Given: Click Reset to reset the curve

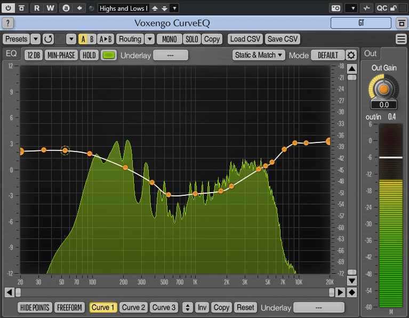Looking at the screenshot, I should [x=245, y=307].
